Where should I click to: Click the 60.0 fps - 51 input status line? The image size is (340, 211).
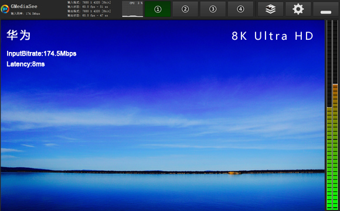click(x=88, y=7)
